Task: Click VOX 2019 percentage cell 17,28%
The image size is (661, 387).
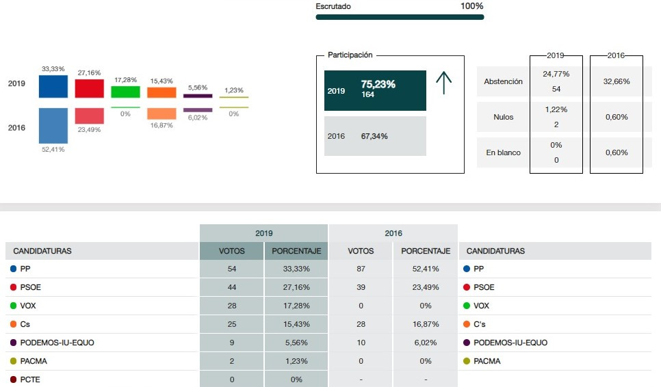Action: [296, 306]
